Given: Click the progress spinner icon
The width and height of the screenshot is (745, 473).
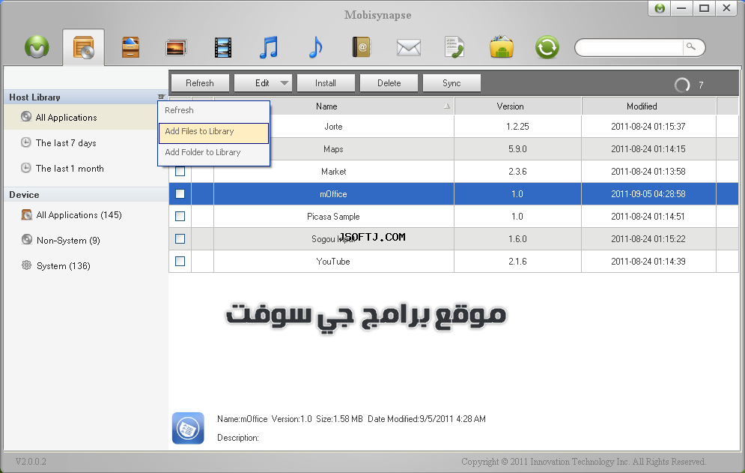Looking at the screenshot, I should pyautogui.click(x=682, y=85).
